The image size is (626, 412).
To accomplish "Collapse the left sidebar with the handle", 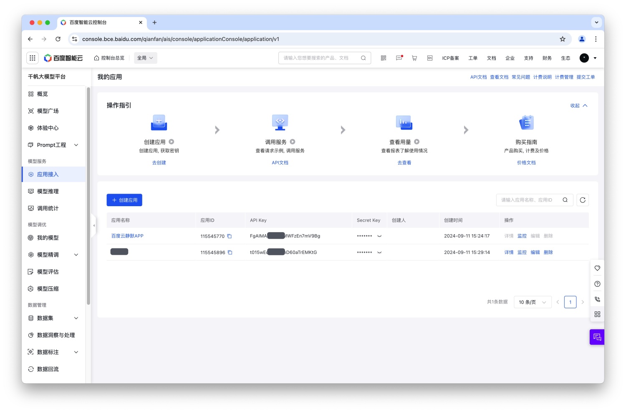I will coord(94,225).
